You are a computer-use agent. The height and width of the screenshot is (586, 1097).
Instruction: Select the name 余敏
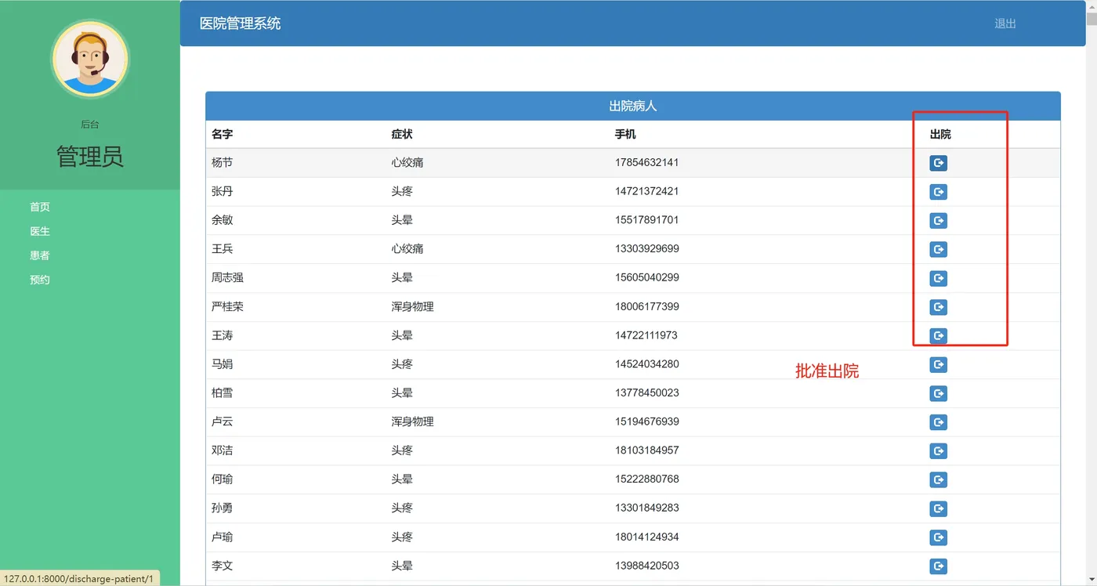(223, 220)
